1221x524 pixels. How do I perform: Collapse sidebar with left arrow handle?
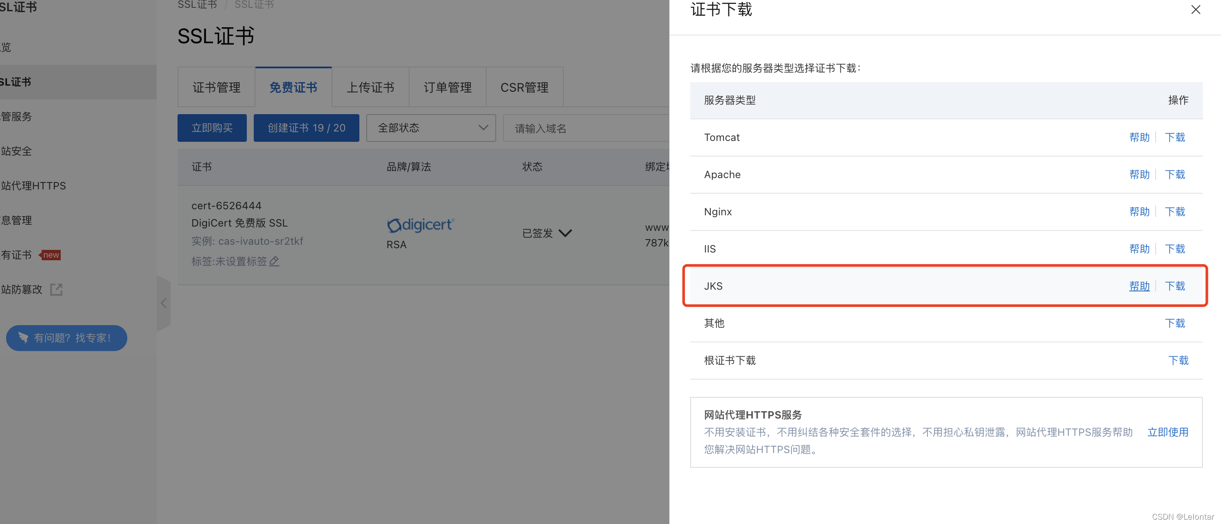[x=164, y=303]
